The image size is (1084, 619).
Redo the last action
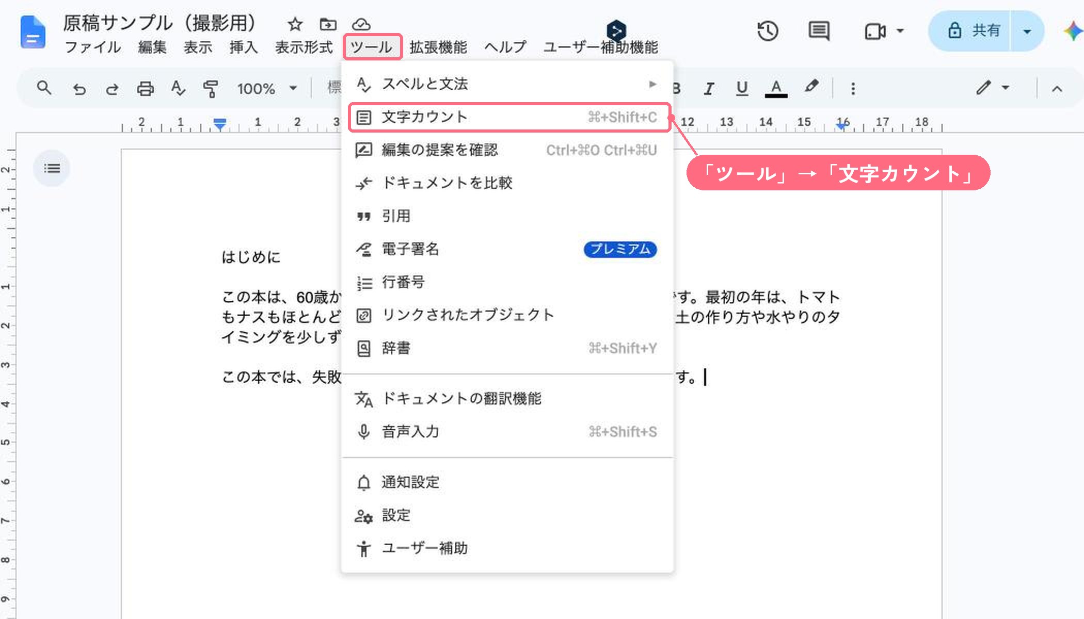pos(112,89)
